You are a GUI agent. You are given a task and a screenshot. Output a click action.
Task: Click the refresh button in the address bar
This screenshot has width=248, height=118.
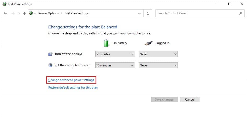tap(148, 13)
